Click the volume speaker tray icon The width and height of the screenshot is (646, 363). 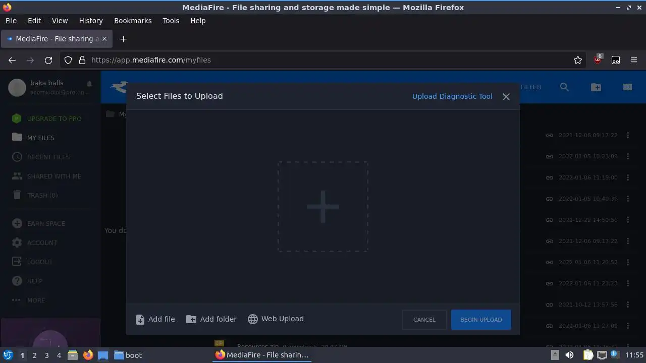pyautogui.click(x=569, y=355)
